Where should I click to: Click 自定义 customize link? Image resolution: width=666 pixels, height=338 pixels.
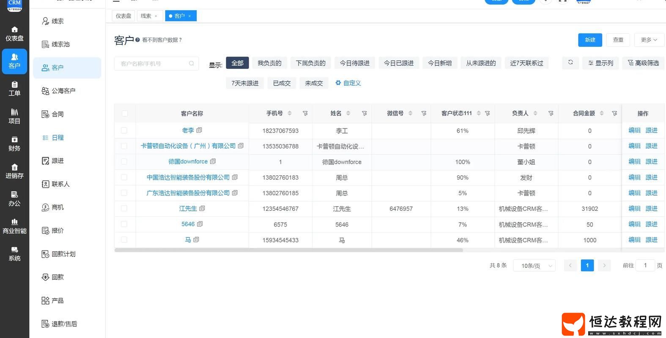348,83
